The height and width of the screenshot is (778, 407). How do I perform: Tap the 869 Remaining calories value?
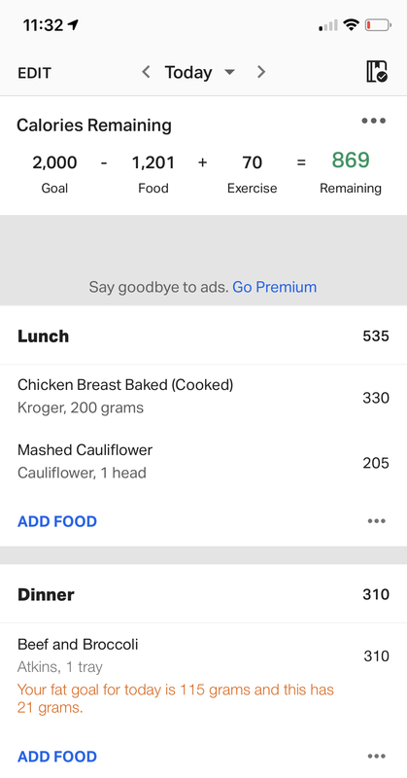point(351,160)
